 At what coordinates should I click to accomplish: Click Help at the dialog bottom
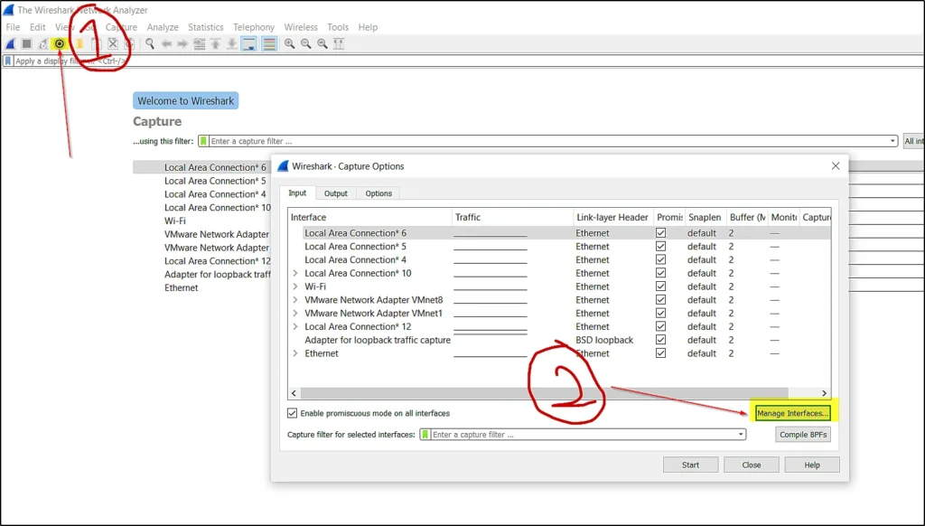click(x=812, y=465)
